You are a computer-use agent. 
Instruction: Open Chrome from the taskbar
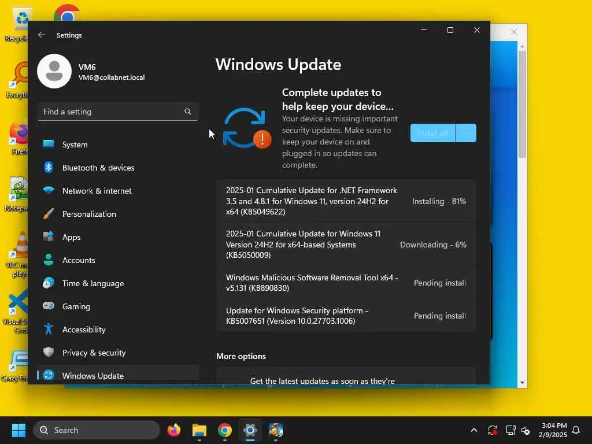pyautogui.click(x=225, y=430)
